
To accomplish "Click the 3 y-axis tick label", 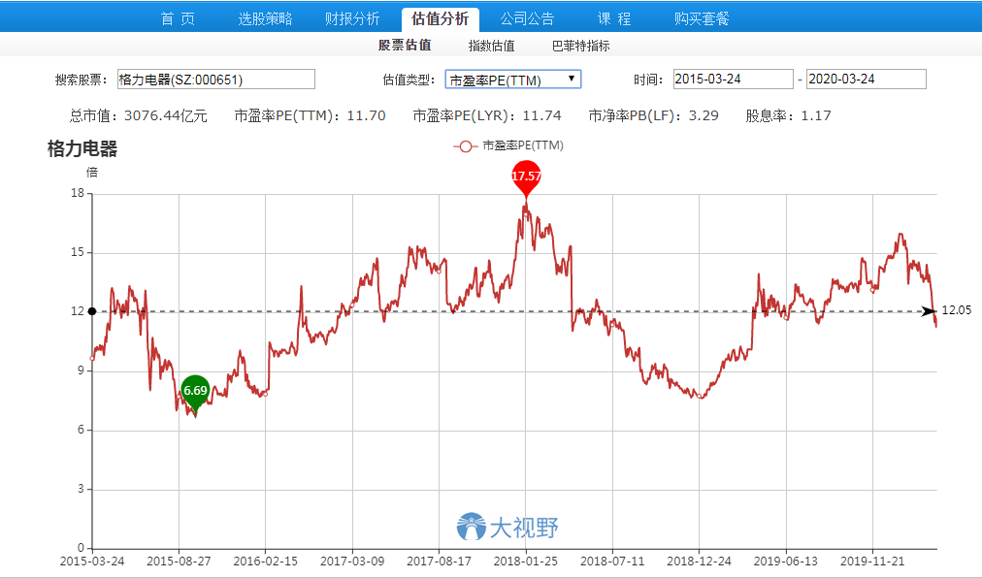I will (81, 489).
